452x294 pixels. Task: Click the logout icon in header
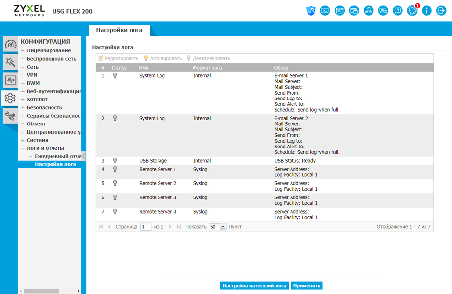441,11
